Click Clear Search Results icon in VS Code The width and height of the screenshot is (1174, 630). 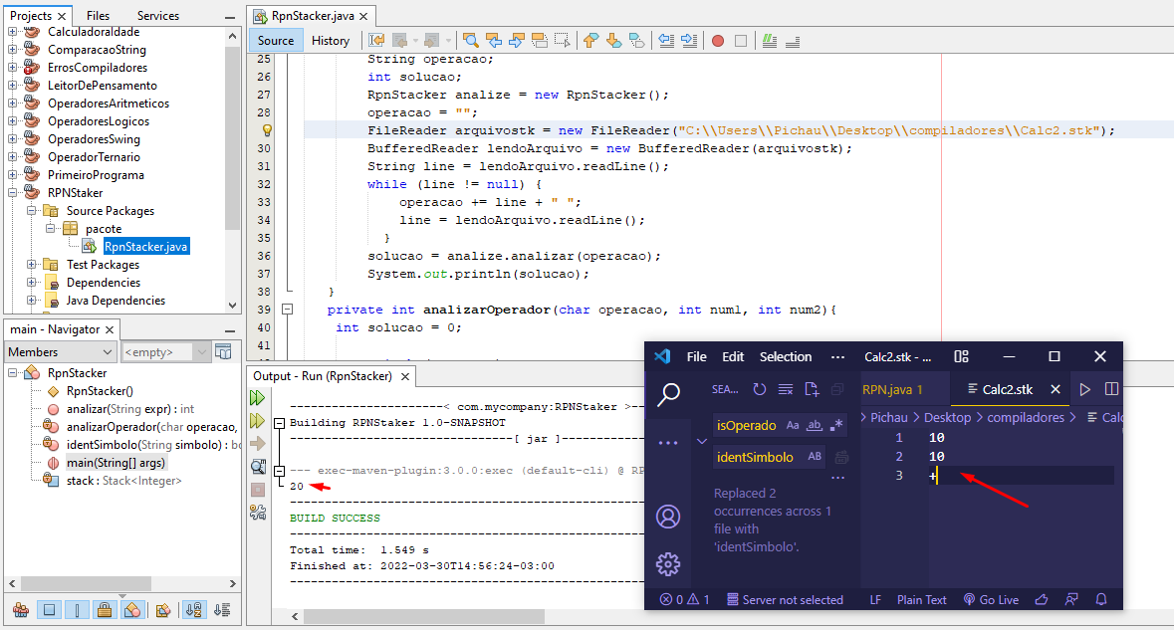(x=786, y=389)
